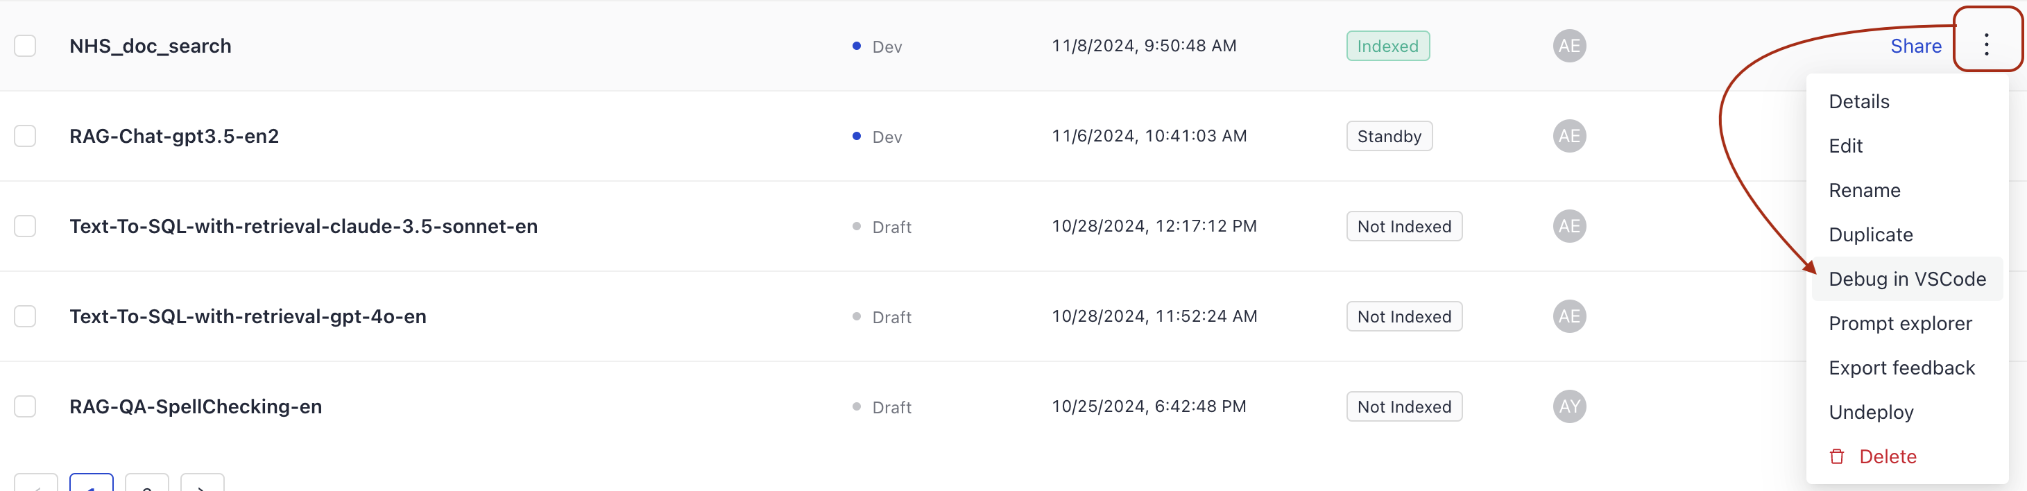
Task: Click AE avatar on Text-To-SQL gpt-4o row
Action: (1569, 316)
